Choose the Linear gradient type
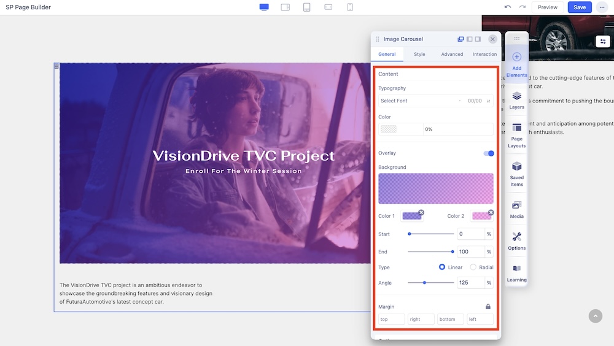 pos(441,267)
